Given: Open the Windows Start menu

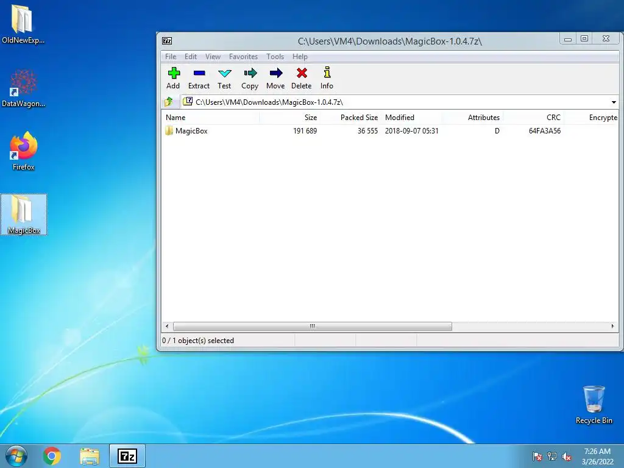Looking at the screenshot, I should click(16, 456).
